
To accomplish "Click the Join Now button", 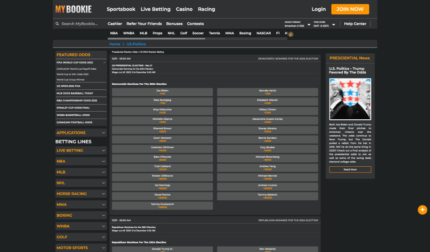I will coord(350,9).
